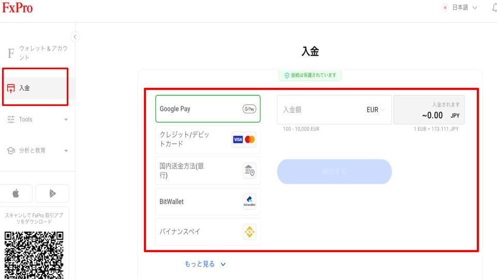Select クレジット/デビットカード payment method
497x279 pixels.
click(208, 139)
